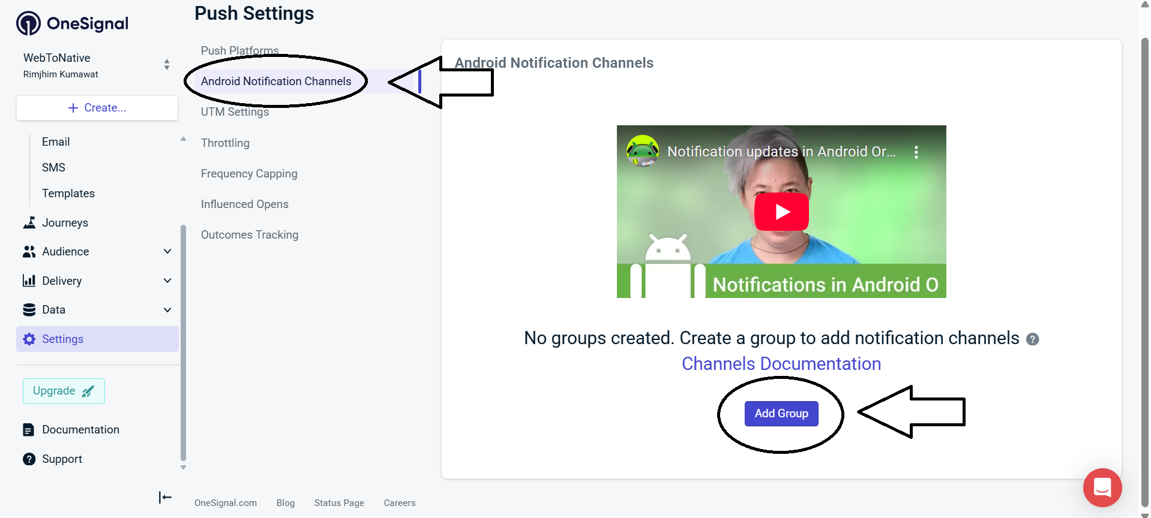1151x518 pixels.
Task: Open the video's three-dot options menu
Action: (x=916, y=152)
